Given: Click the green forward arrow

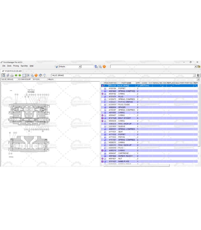Looking at the screenshot, I should [x=20, y=75].
